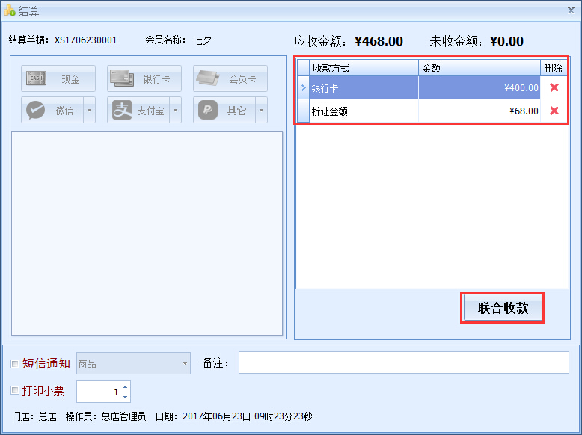Screen dimensions: 582x435
Task: Open the 支付宝 dropdown arrow
Action: point(176,110)
